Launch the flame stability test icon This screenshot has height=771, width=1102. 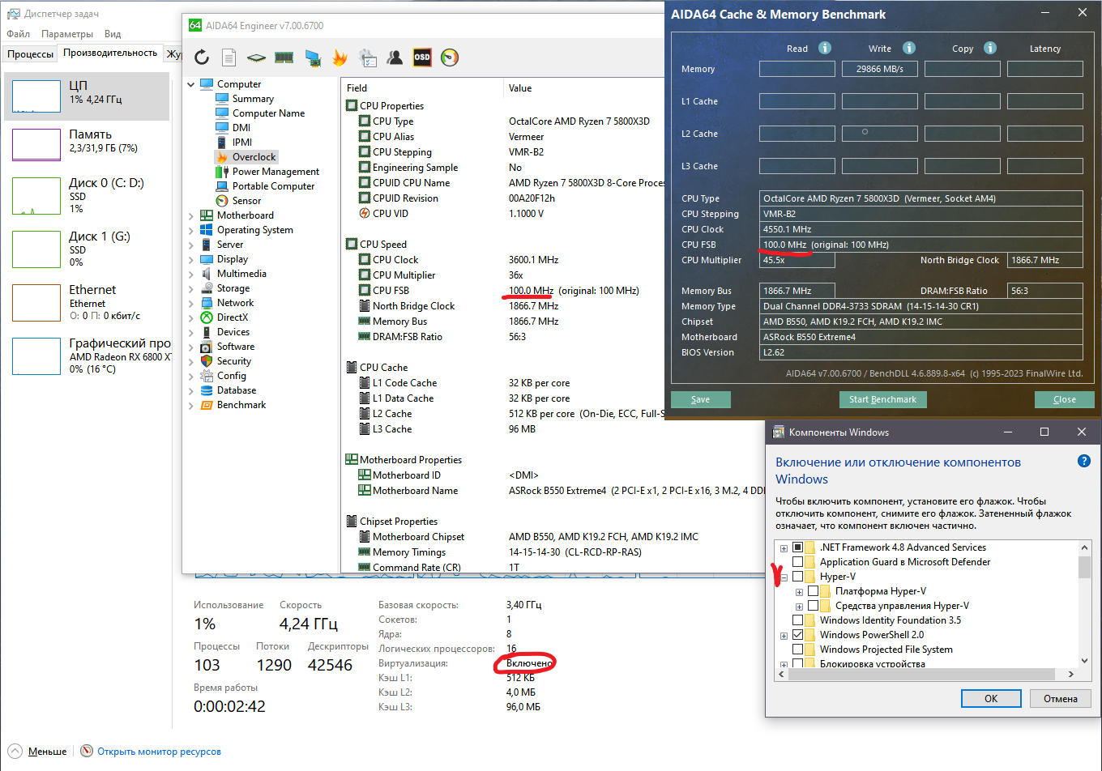point(340,58)
